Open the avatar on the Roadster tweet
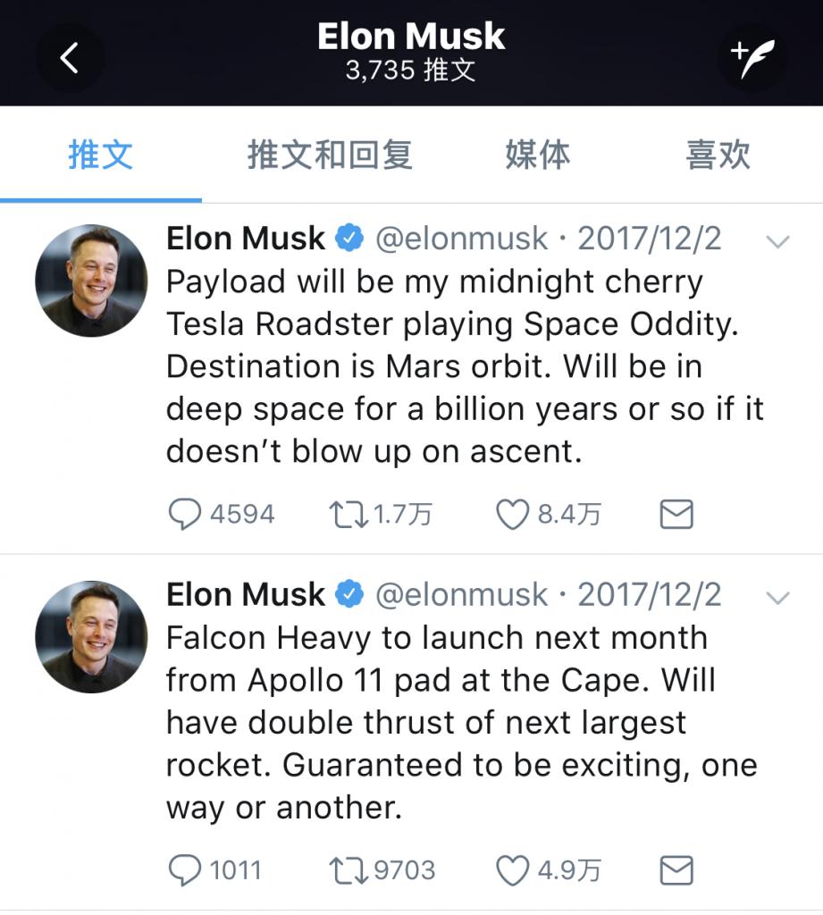 tap(91, 281)
